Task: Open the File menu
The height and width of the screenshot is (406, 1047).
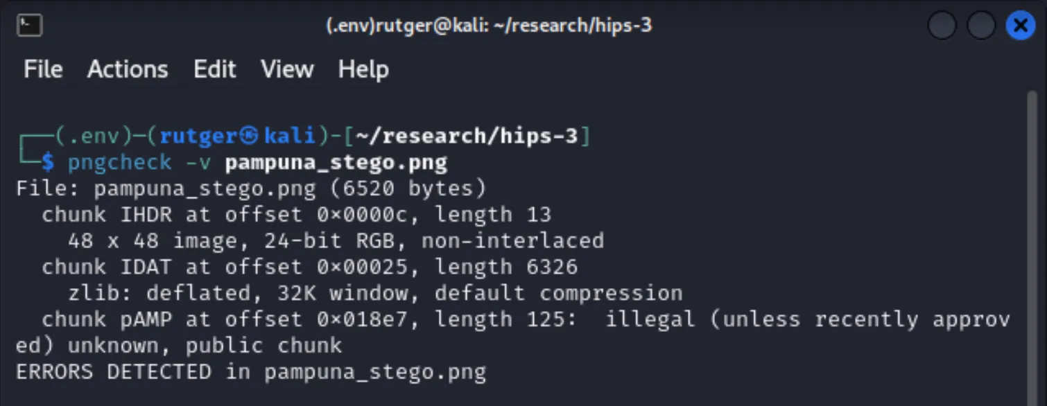Action: click(43, 69)
